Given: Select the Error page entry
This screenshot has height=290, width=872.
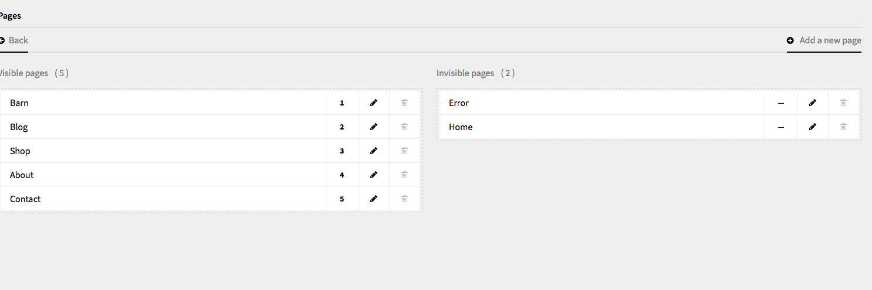Looking at the screenshot, I should tap(459, 103).
